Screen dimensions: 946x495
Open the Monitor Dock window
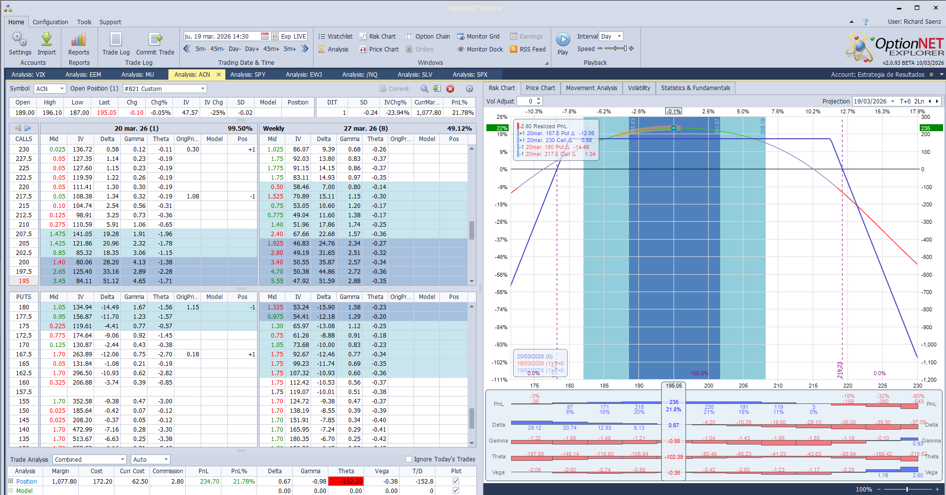tap(480, 49)
